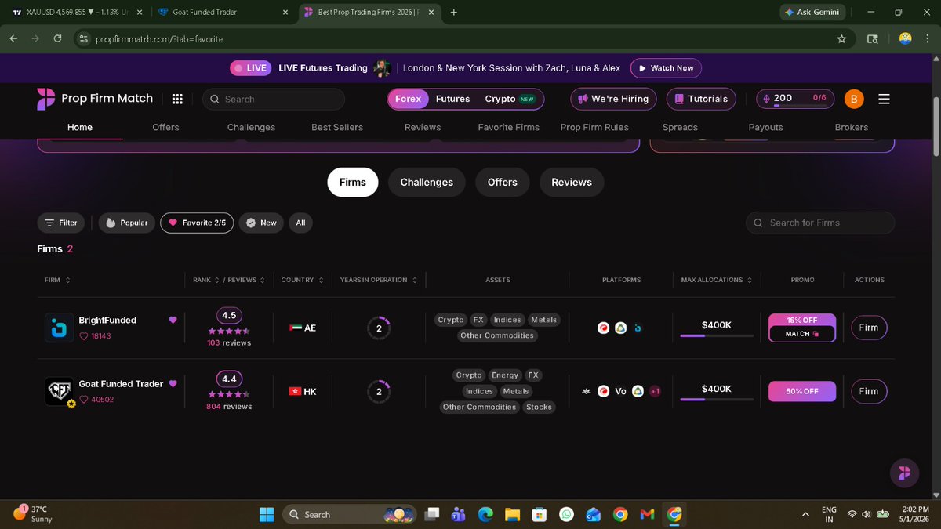
Task: Click BrightFunded third platform icon
Action: [638, 328]
